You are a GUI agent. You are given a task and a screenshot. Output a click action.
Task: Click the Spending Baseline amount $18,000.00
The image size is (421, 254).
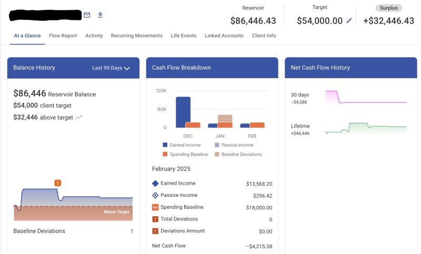point(259,208)
